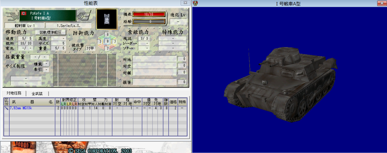Image resolution: width=387 pixels, height=153 pixels.
Task: Click the bottom defense value 7 on the hexagon
Action: coord(108,48)
